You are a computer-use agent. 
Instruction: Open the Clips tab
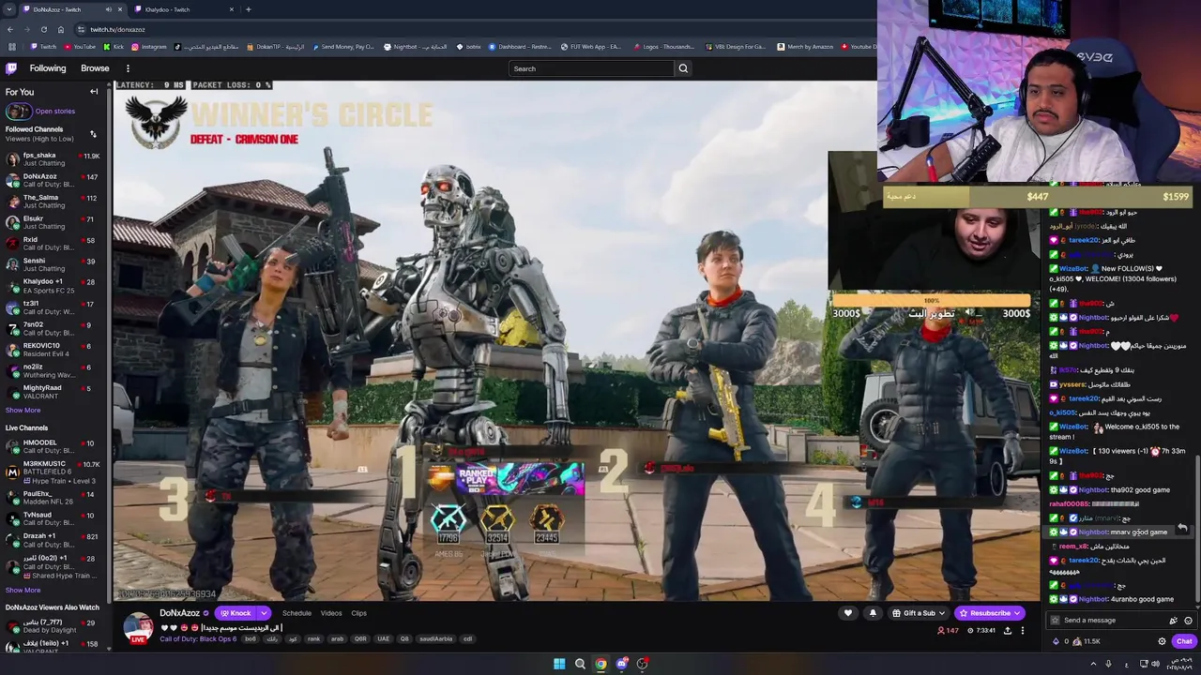(358, 613)
